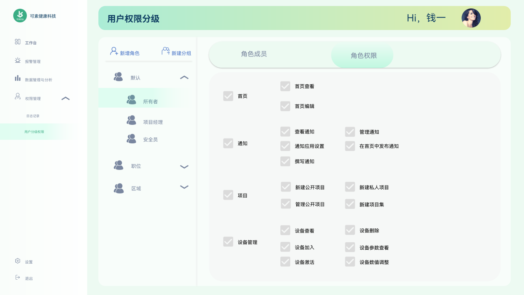Image resolution: width=524 pixels, height=295 pixels.
Task: Click the 设置 gear icon
Action: 17,261
